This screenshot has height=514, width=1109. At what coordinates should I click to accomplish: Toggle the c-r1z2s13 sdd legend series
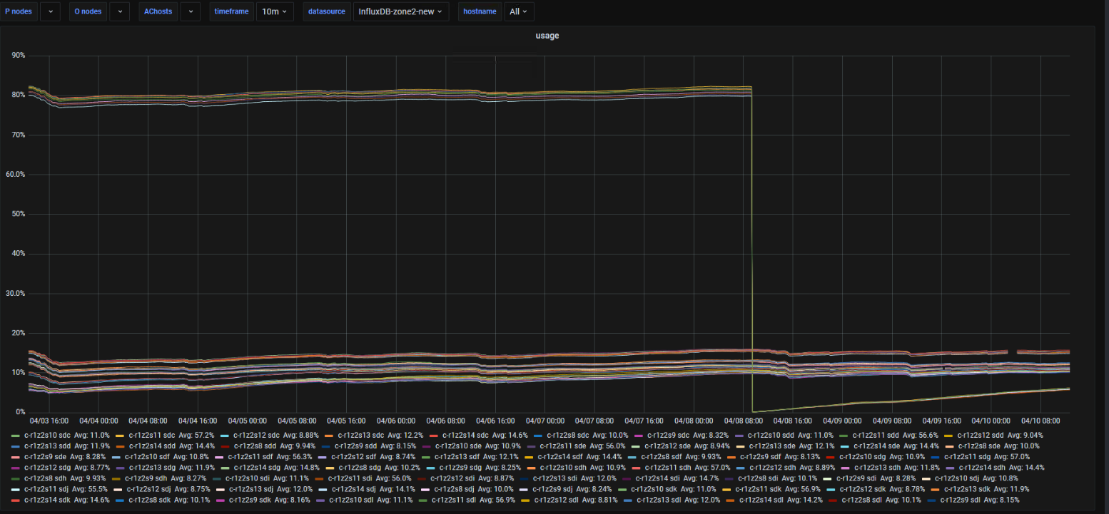(49, 446)
